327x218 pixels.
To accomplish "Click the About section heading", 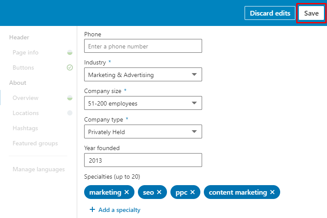I will click(x=18, y=83).
